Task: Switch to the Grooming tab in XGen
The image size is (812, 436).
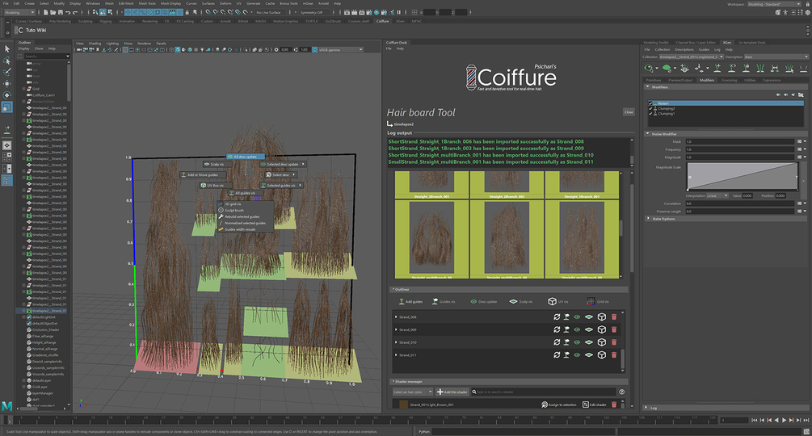Action: [x=729, y=80]
